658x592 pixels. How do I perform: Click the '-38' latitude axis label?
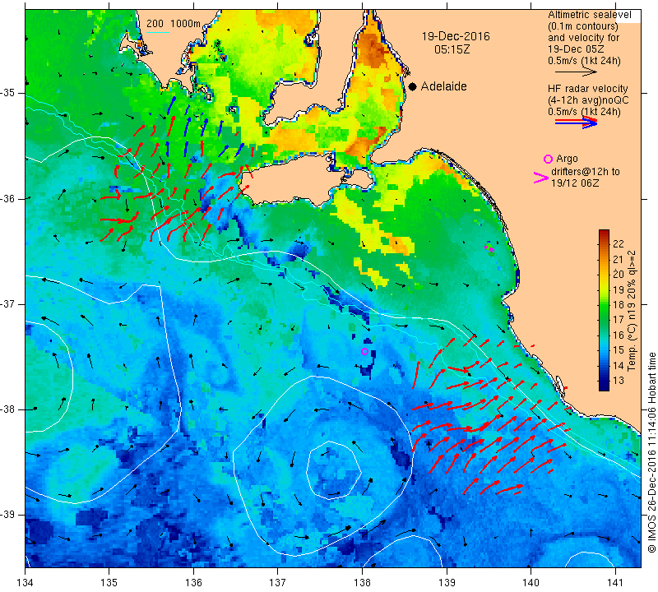click(8, 409)
